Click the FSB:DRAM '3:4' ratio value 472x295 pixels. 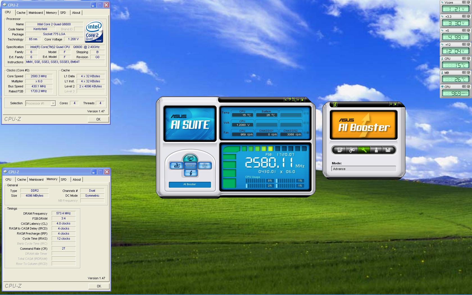[63, 218]
